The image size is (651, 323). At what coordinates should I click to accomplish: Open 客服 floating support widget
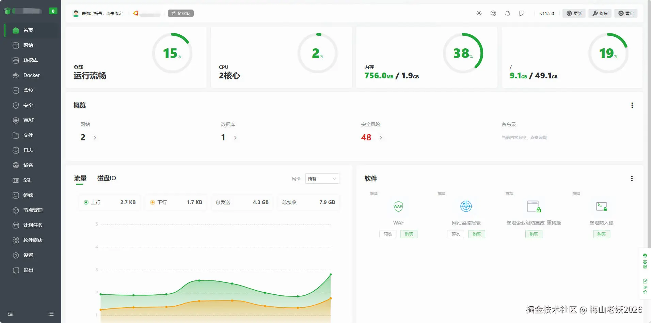coord(645,261)
